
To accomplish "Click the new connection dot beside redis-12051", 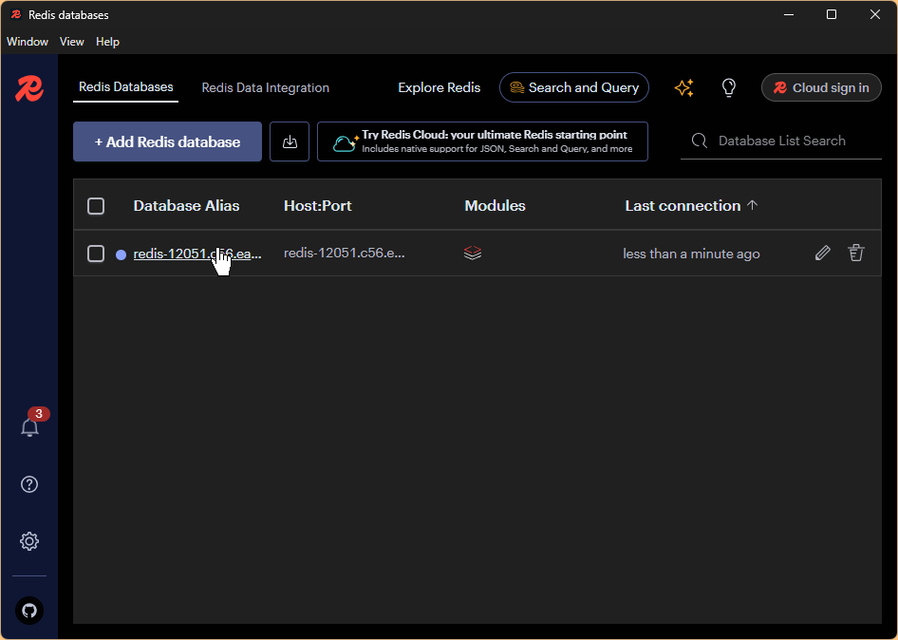I will [121, 254].
